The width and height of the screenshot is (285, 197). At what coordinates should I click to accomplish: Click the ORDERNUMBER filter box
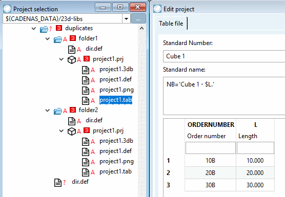(x=211, y=148)
